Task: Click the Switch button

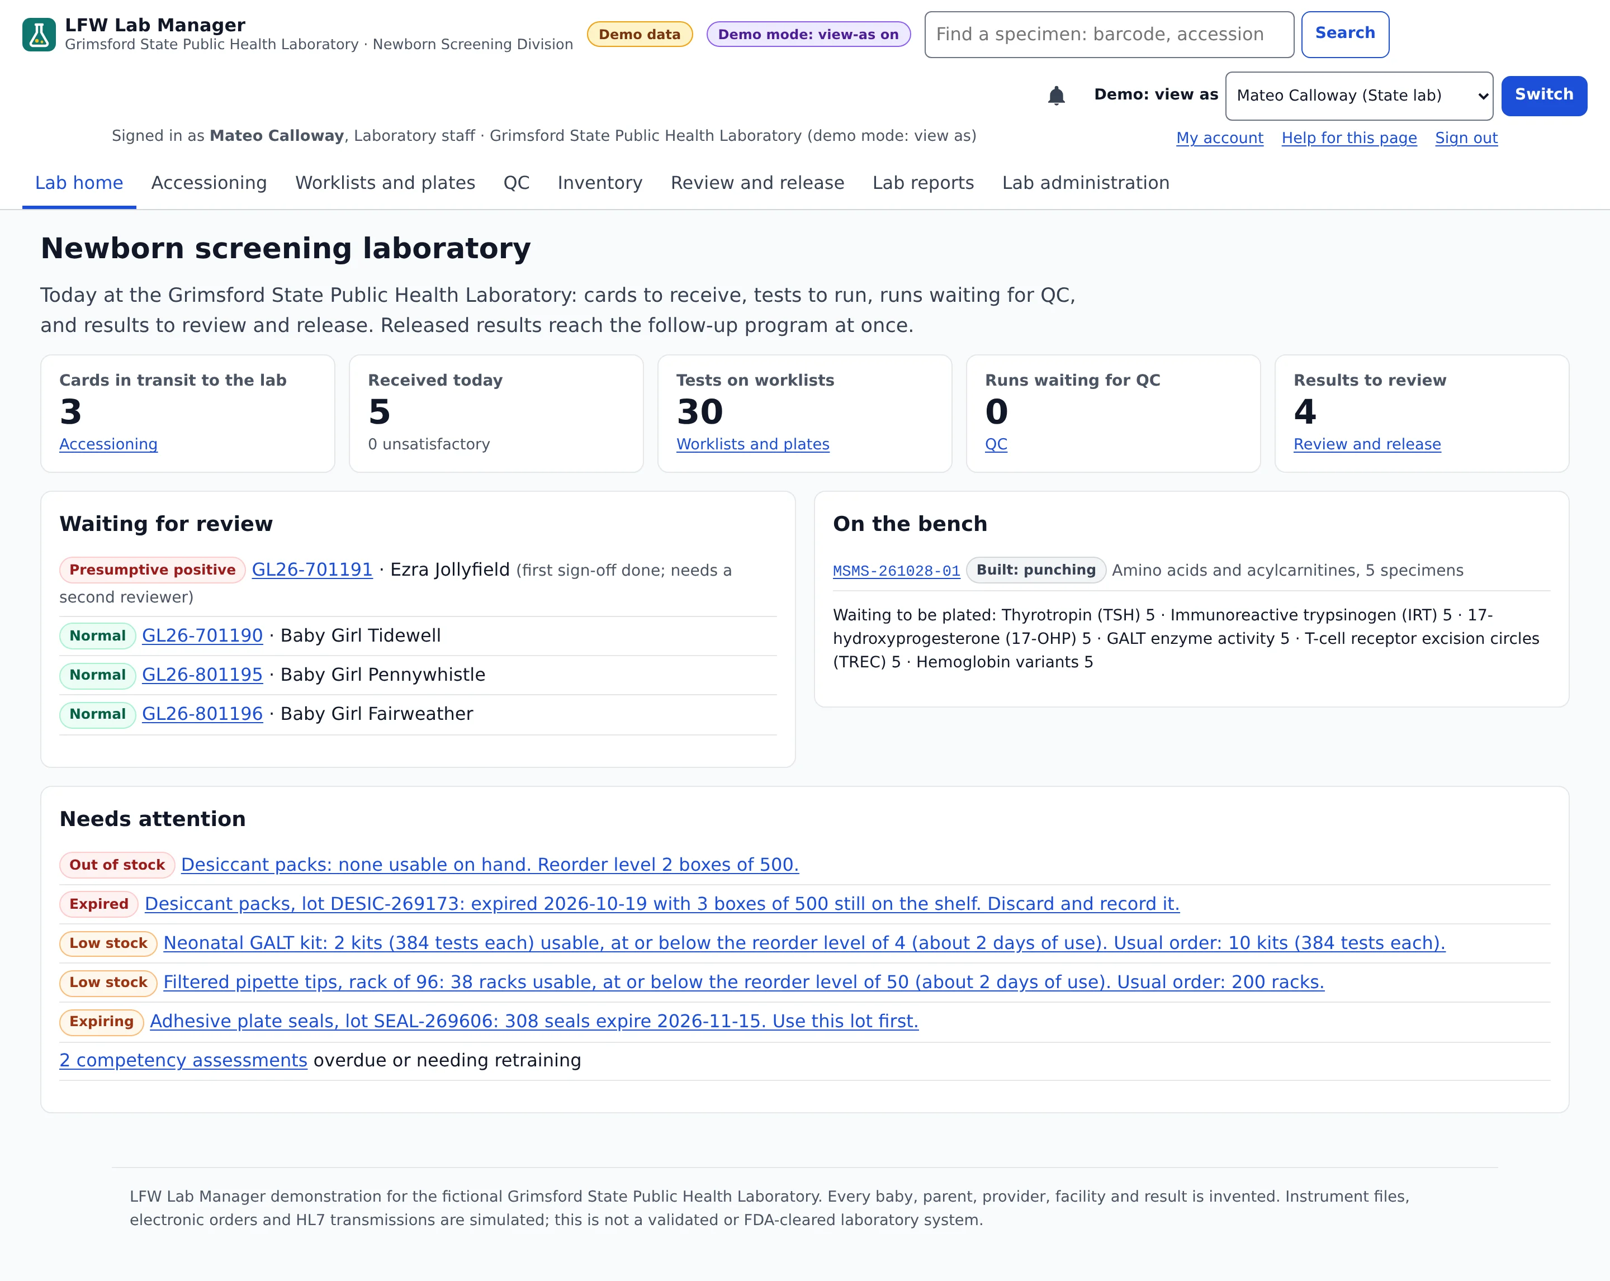Action: [1543, 96]
